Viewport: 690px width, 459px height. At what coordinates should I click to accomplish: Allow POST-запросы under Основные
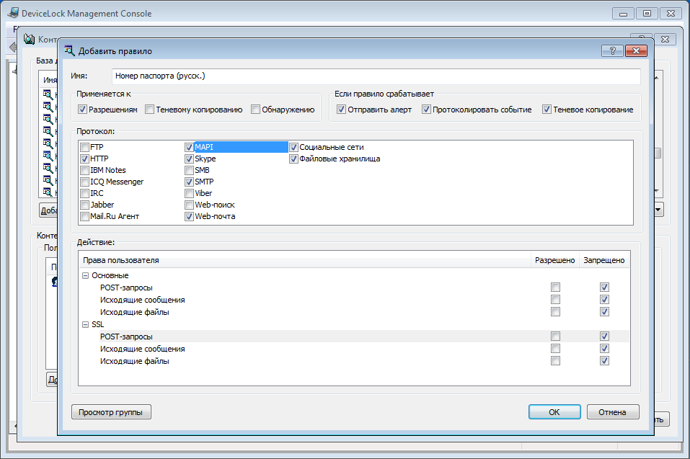pos(556,288)
